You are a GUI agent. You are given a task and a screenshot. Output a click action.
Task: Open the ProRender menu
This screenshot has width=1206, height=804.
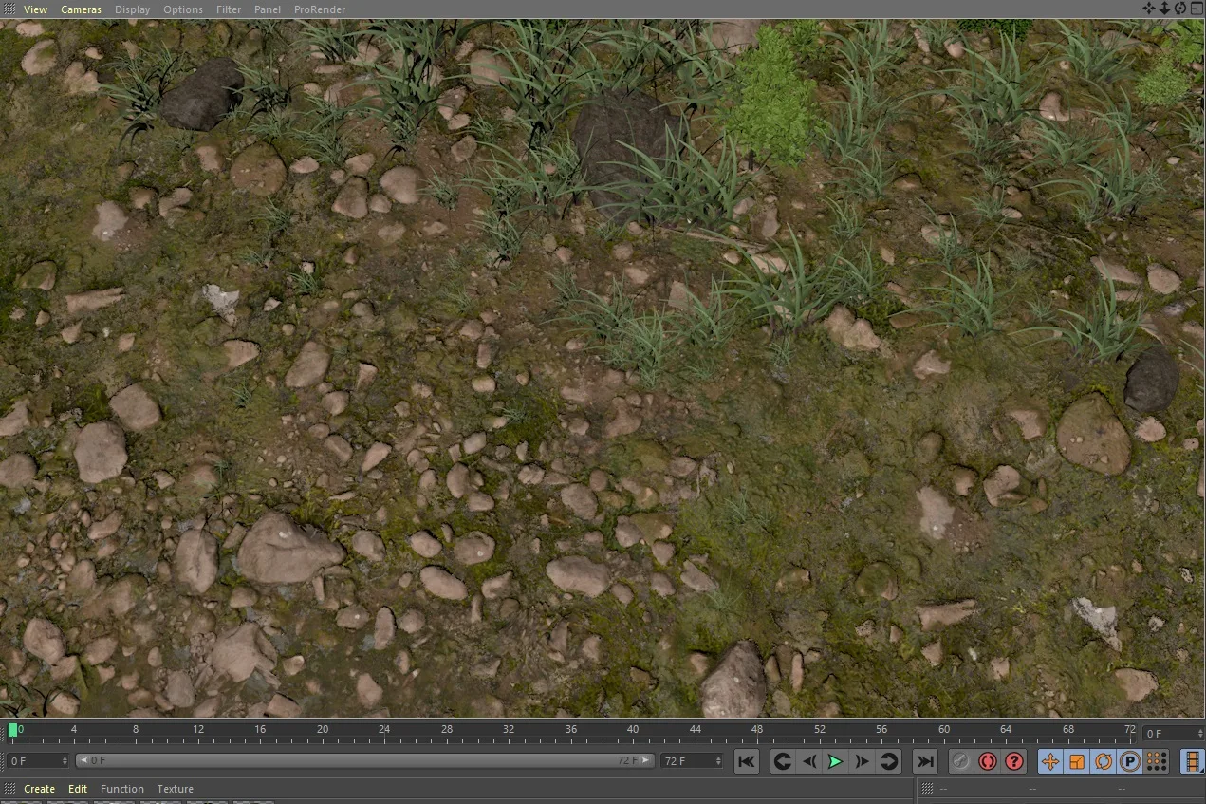point(319,9)
